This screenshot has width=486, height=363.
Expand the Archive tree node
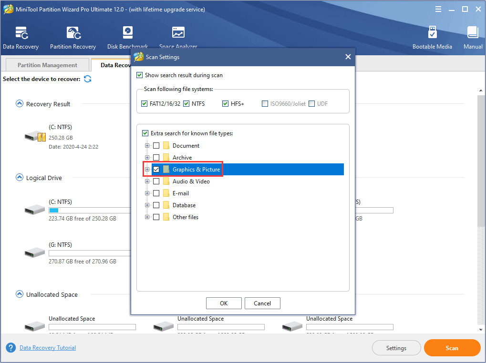tap(147, 157)
